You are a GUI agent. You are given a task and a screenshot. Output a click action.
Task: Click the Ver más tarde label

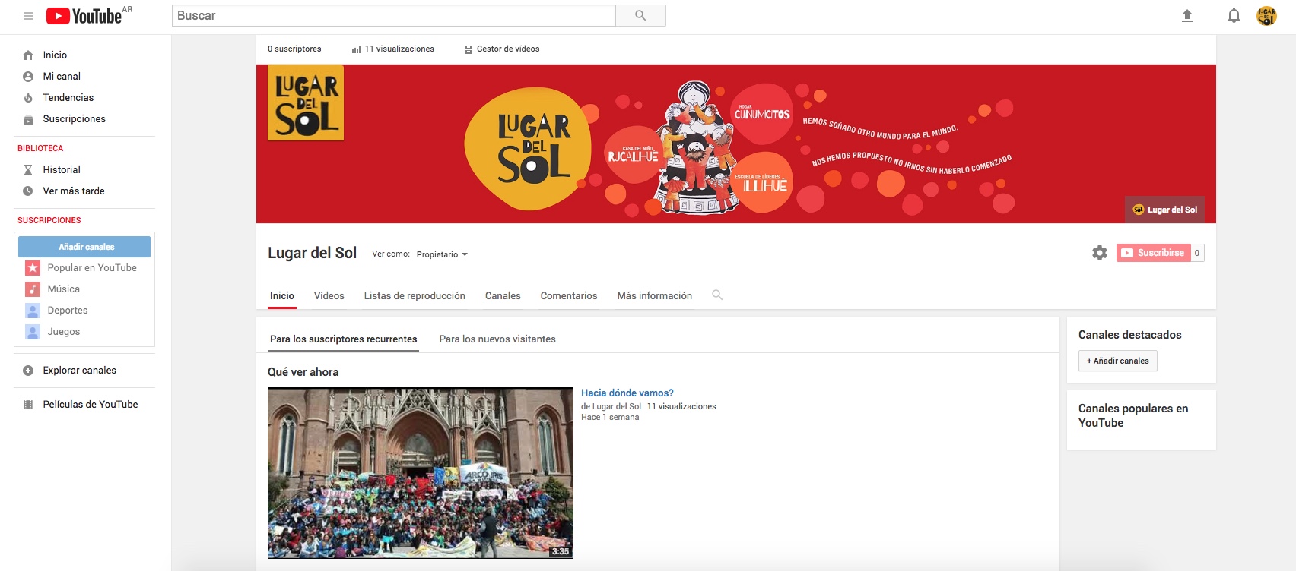[x=74, y=191]
